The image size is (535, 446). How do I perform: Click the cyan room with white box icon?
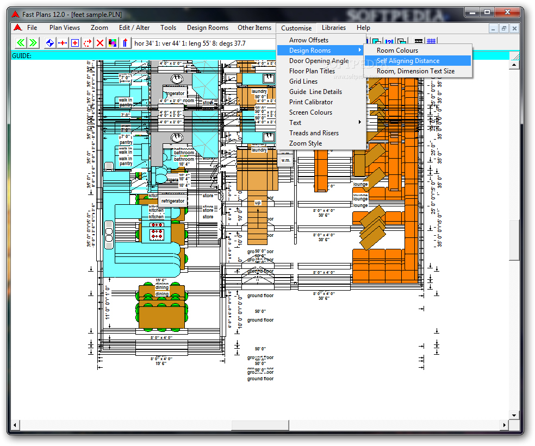tap(377, 41)
